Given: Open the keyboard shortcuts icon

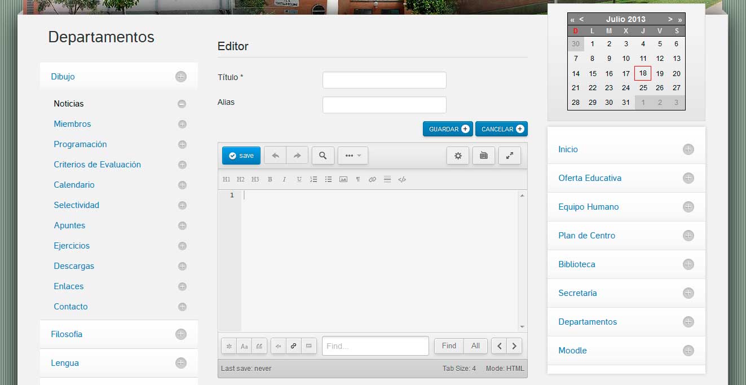Looking at the screenshot, I should (483, 155).
